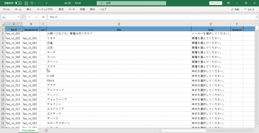Click the Undo arrow icon
The image size is (259, 133).
point(32,3)
